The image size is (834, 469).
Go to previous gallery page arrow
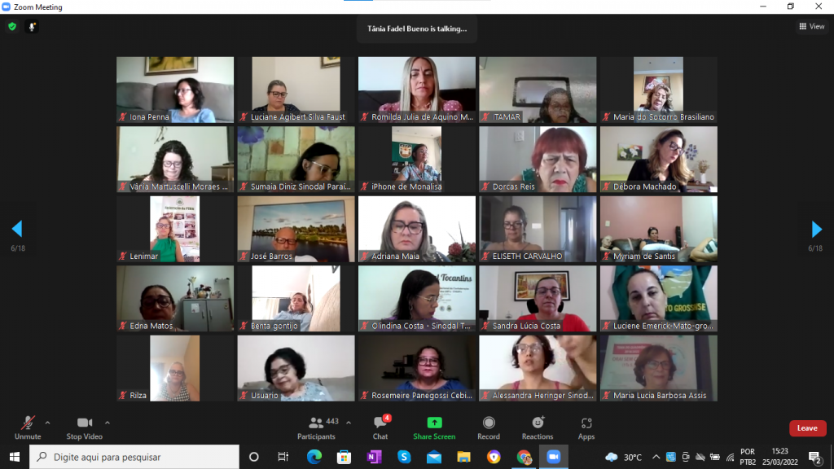pos(17,229)
